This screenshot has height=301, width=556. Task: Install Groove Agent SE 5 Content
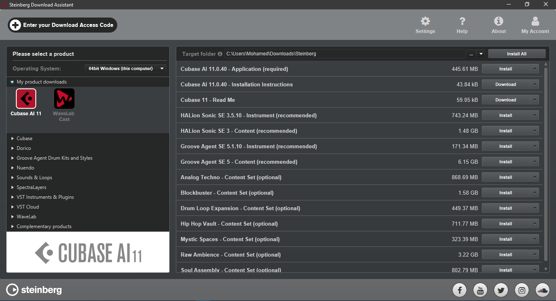(x=506, y=162)
